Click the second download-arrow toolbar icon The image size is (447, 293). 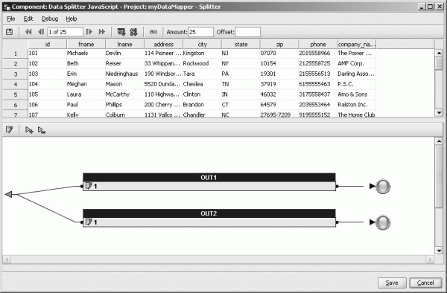(x=133, y=32)
